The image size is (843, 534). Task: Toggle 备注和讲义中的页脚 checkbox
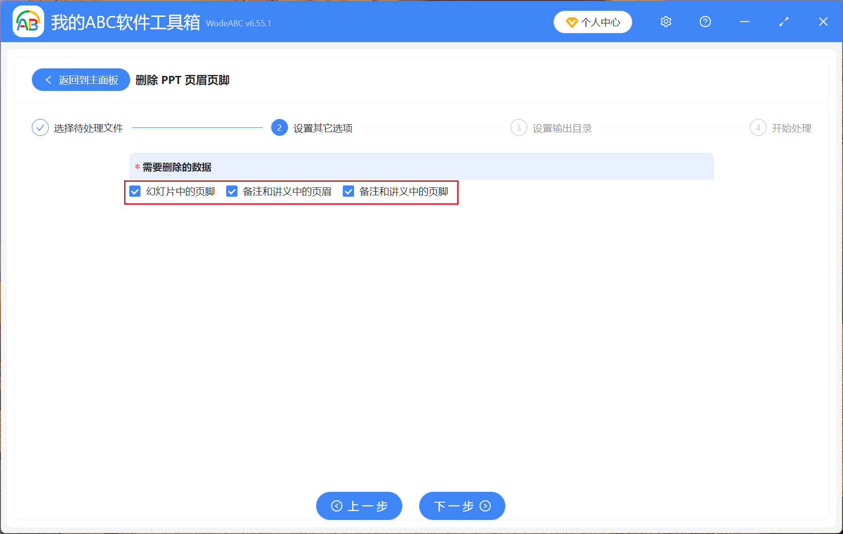coord(348,191)
